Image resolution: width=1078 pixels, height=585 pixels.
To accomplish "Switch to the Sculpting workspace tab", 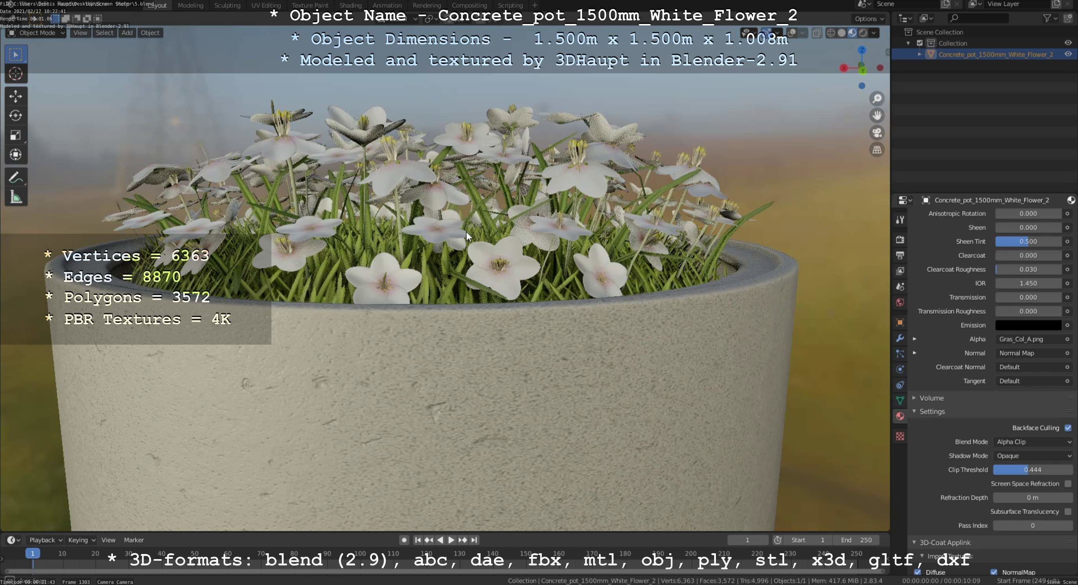I will click(227, 5).
